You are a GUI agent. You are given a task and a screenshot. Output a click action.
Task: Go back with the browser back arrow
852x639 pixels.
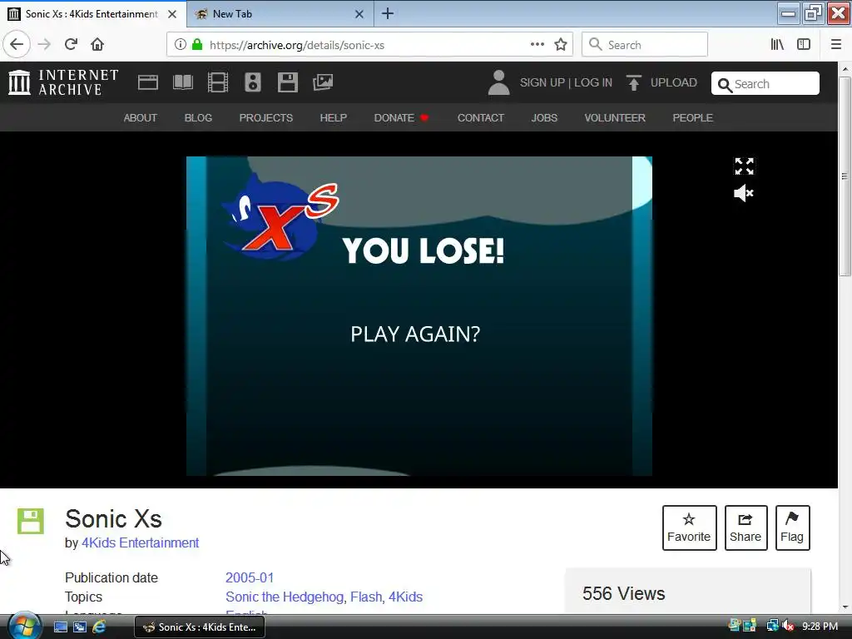click(17, 45)
